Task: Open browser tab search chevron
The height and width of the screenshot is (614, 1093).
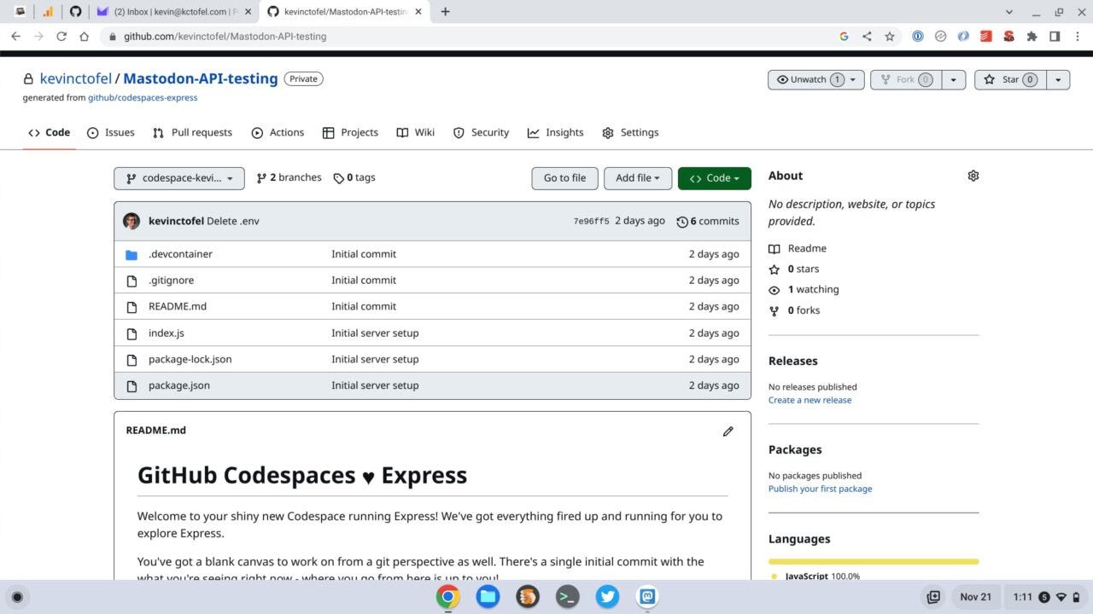Action: (1010, 12)
